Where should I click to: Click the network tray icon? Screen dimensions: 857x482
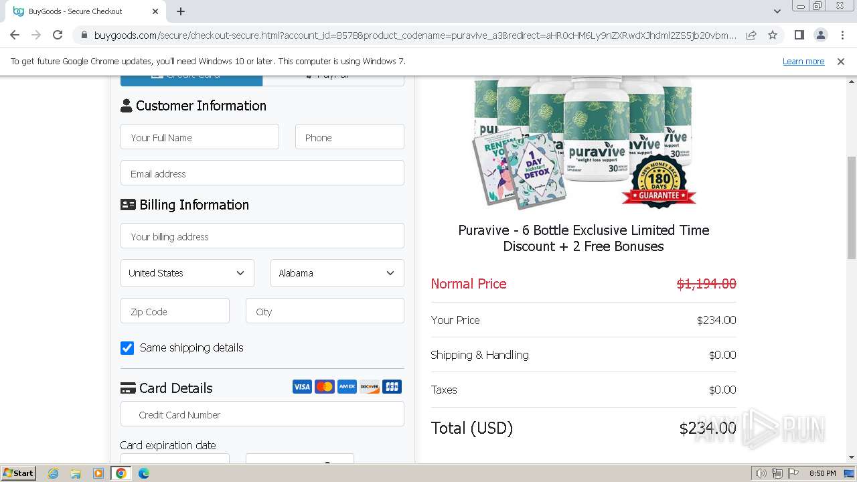tap(777, 473)
